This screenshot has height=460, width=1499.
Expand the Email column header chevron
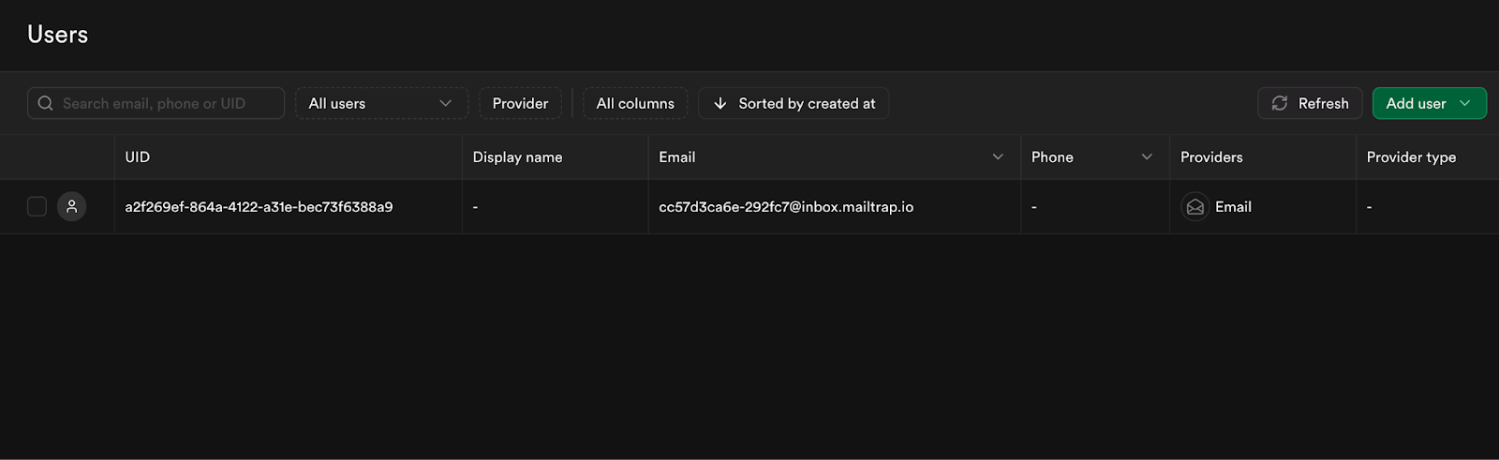998,156
